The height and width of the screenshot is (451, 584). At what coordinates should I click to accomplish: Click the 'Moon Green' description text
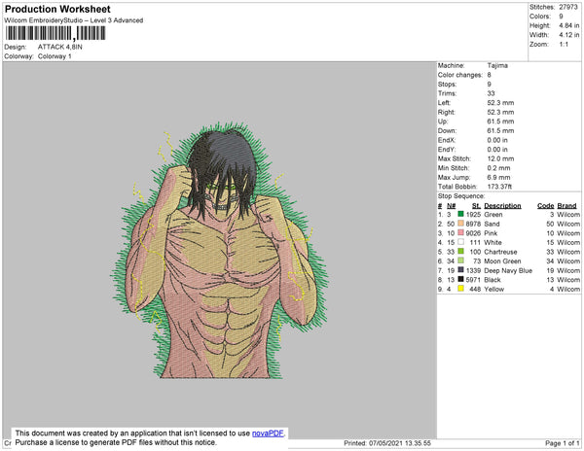tap(502, 261)
